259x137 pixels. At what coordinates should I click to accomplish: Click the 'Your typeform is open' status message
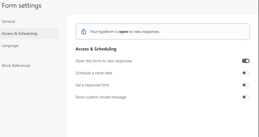(125, 32)
